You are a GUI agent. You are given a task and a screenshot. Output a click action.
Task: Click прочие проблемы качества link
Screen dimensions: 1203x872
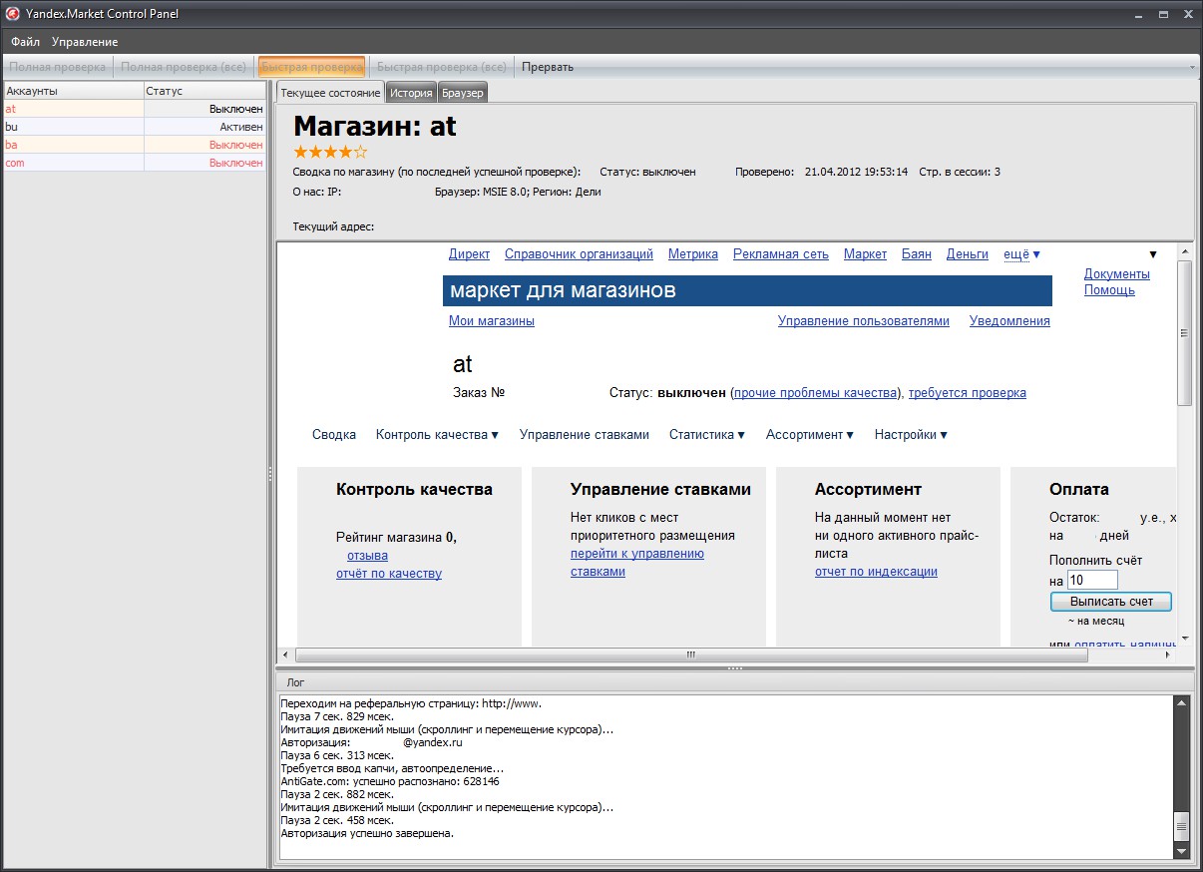tap(816, 393)
